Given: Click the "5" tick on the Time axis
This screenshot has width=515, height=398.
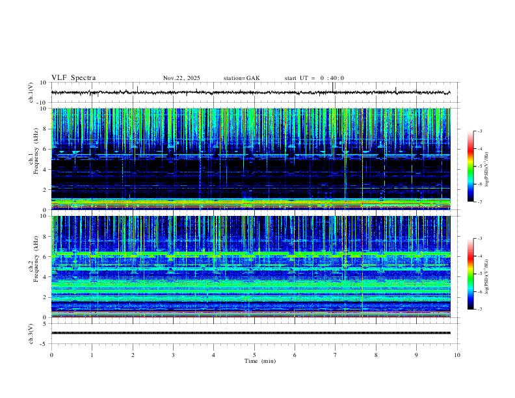Looking at the screenshot, I should (x=254, y=355).
